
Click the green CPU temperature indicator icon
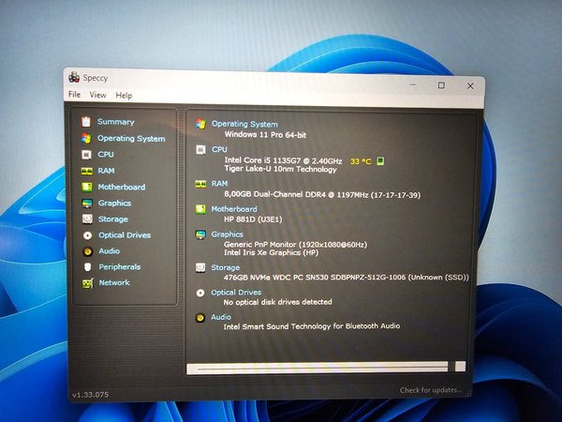(x=380, y=161)
